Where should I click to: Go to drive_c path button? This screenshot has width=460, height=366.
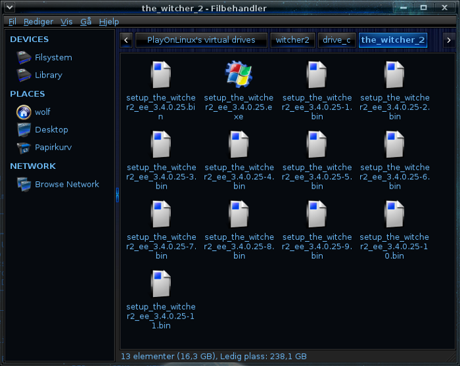tap(336, 40)
